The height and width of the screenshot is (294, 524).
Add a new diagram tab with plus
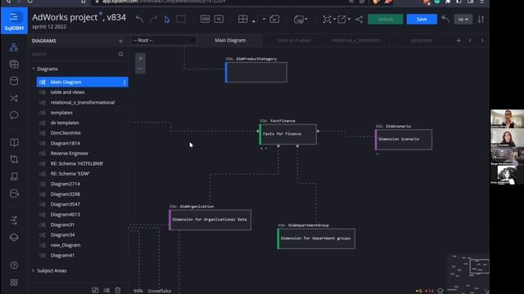point(458,41)
